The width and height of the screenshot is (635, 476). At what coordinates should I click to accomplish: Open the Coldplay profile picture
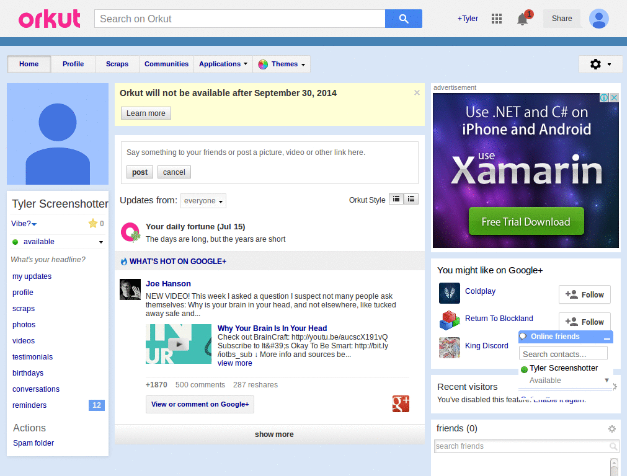coord(450,293)
